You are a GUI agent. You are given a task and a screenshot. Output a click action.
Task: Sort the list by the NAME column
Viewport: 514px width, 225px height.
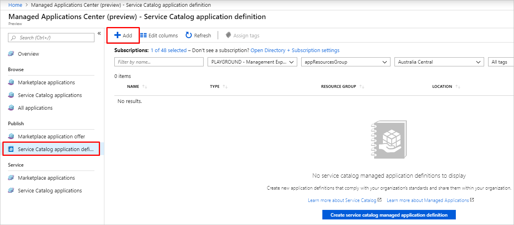click(133, 86)
